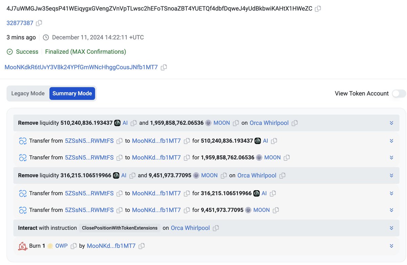Open Orca Whirlpool link in Remove liquidity 316,215 row
407x265 pixels.
click(x=257, y=176)
